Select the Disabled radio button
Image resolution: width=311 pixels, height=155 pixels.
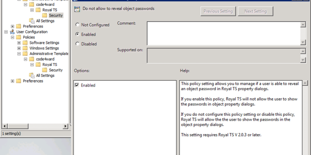point(77,44)
